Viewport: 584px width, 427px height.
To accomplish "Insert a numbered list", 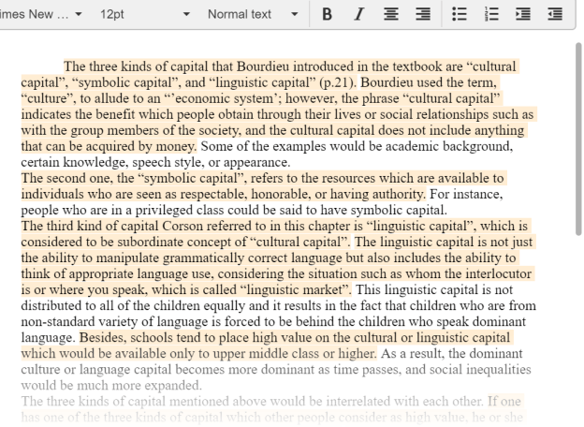I will tap(490, 14).
